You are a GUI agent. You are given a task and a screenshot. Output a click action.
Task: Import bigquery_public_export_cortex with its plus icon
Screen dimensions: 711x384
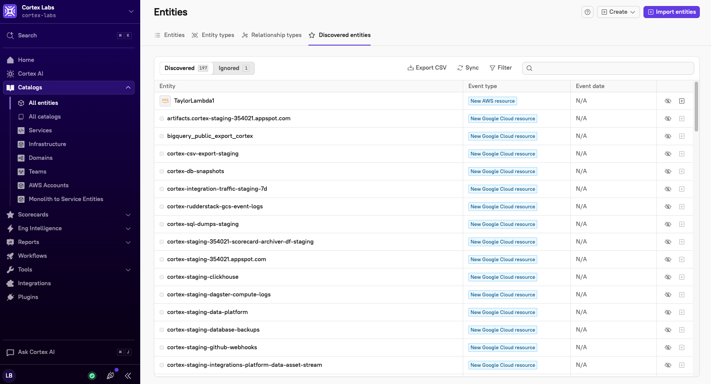pos(682,136)
